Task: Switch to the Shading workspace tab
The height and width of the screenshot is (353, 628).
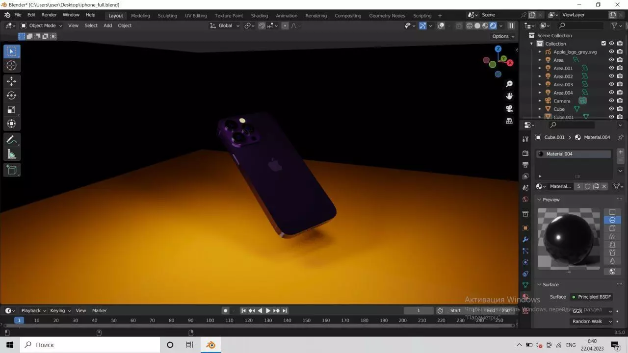Action: coord(260,16)
